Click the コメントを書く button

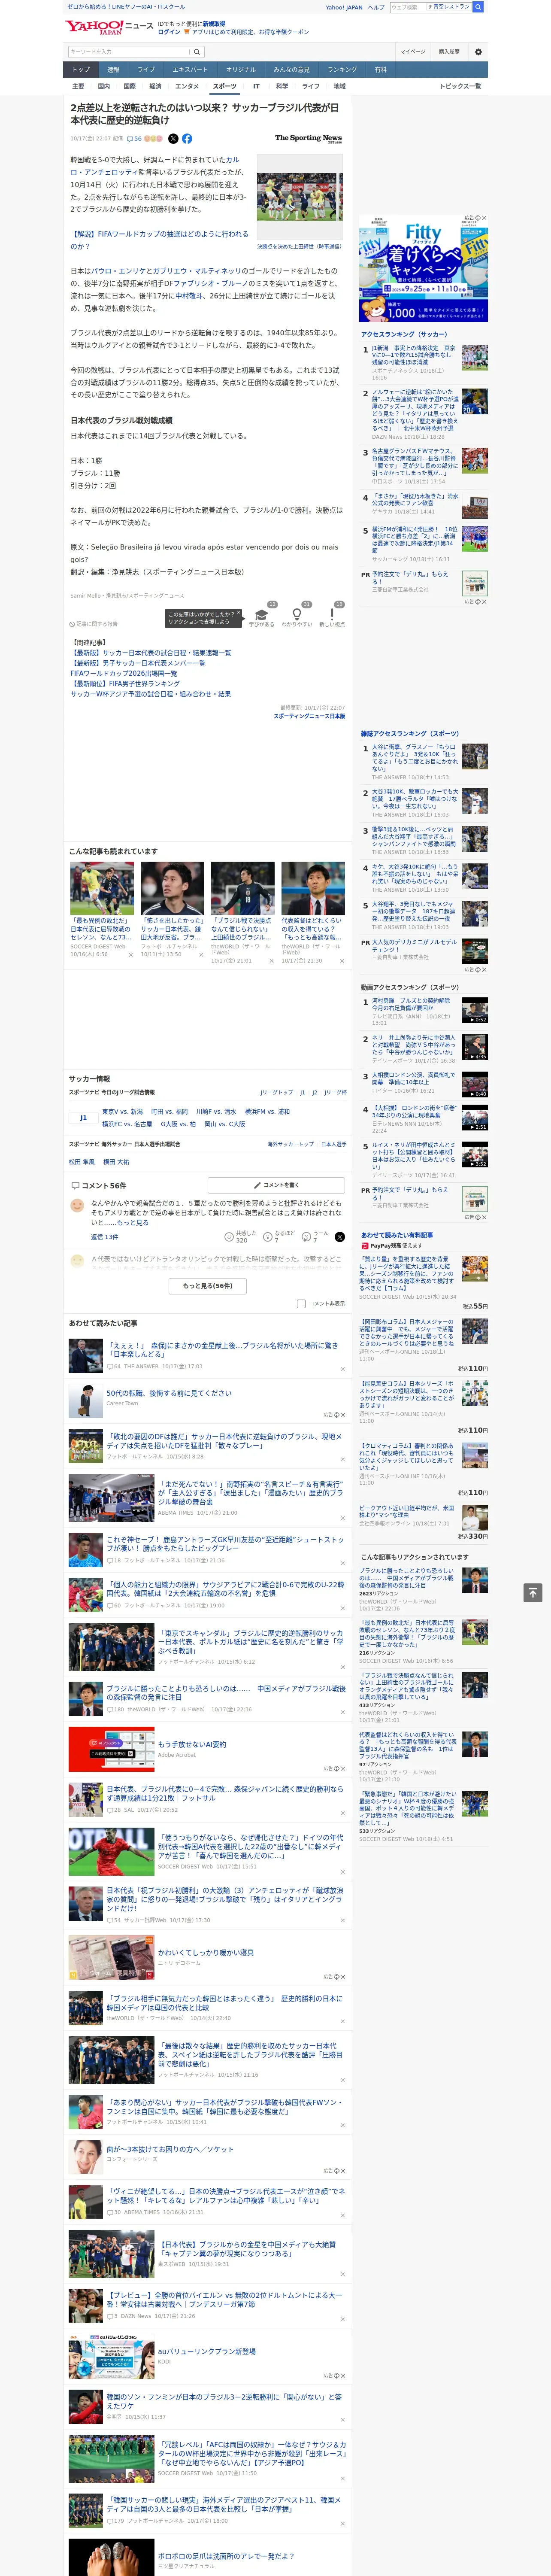click(276, 1185)
